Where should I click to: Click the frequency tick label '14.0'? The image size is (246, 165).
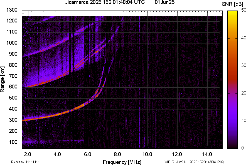pyautogui.click(x=207, y=154)
